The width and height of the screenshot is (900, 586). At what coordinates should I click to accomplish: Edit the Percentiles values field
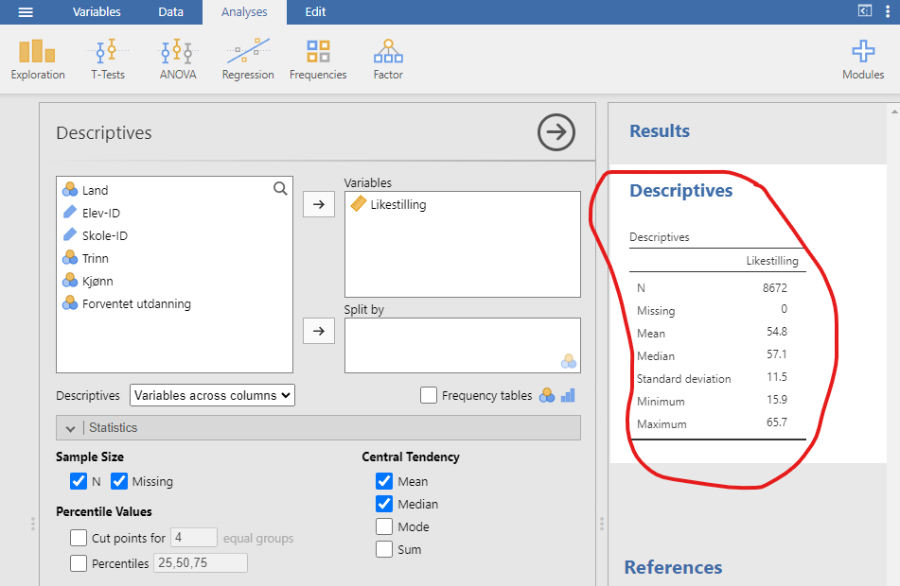coord(200,562)
